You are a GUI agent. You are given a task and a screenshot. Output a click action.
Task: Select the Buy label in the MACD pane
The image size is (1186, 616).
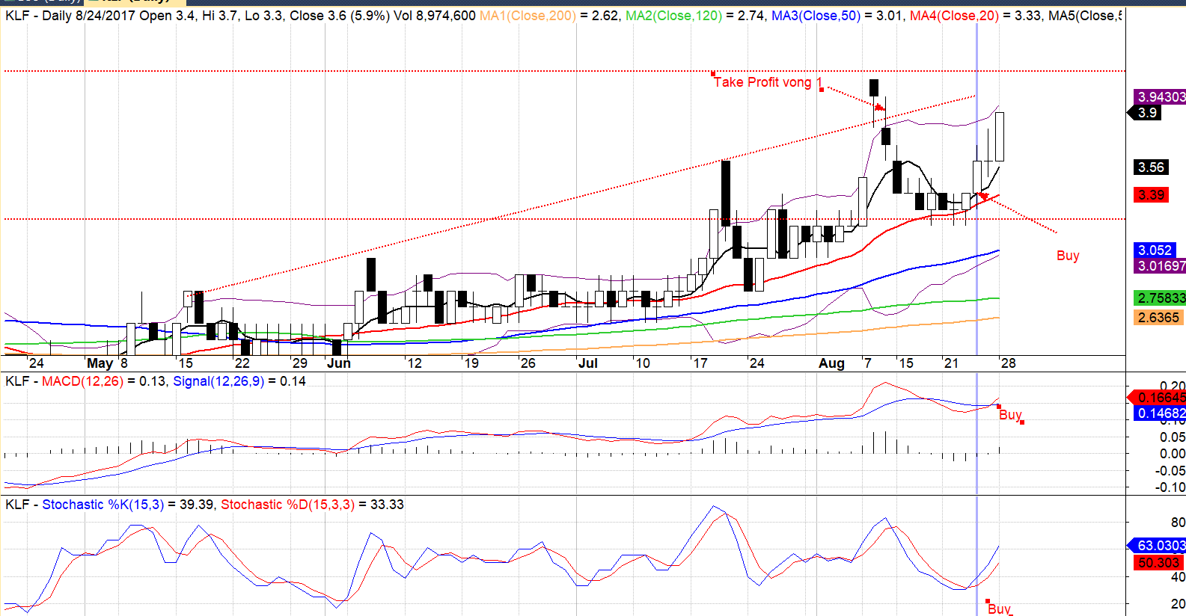click(x=1009, y=415)
